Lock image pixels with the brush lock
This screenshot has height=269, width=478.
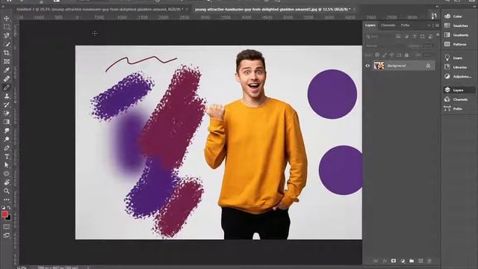click(x=385, y=55)
